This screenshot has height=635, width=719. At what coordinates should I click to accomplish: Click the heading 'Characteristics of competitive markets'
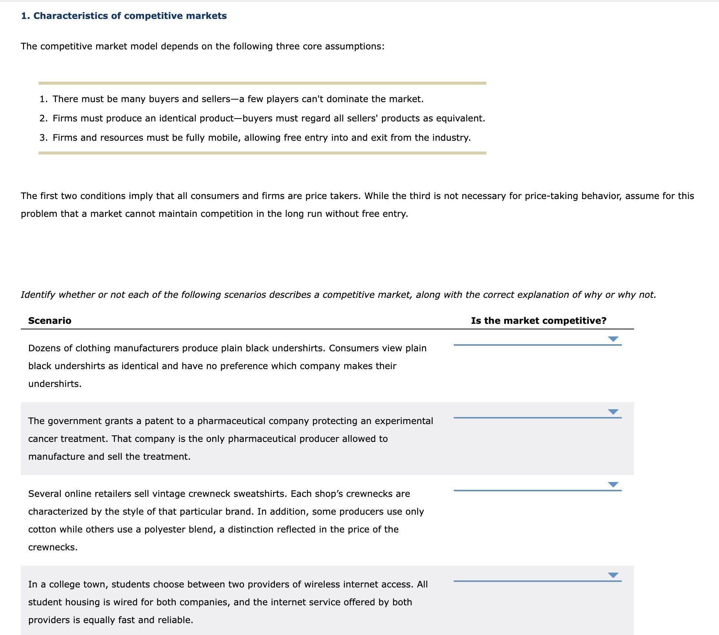click(124, 16)
